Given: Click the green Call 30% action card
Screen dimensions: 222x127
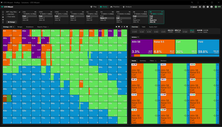Looking at the screenshot, I should (186, 47).
